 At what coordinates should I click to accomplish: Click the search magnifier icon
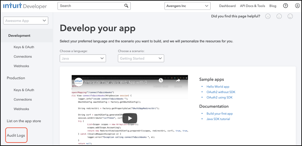click(x=126, y=6)
